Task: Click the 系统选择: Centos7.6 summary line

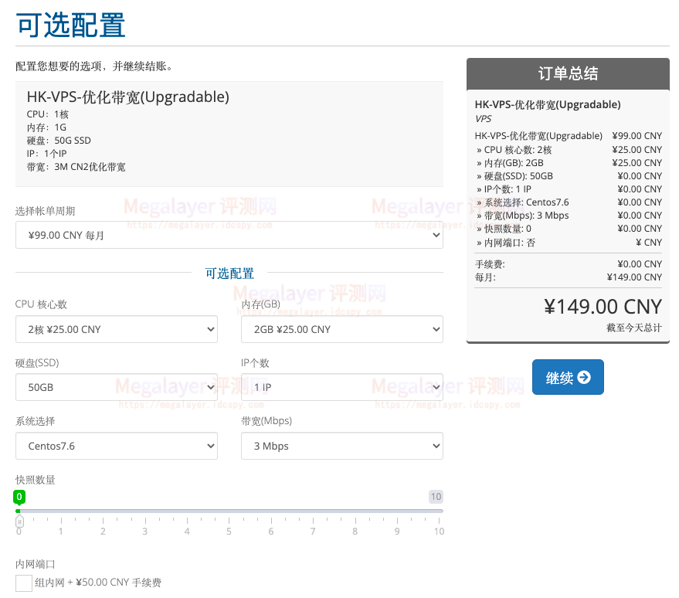Action: [568, 202]
